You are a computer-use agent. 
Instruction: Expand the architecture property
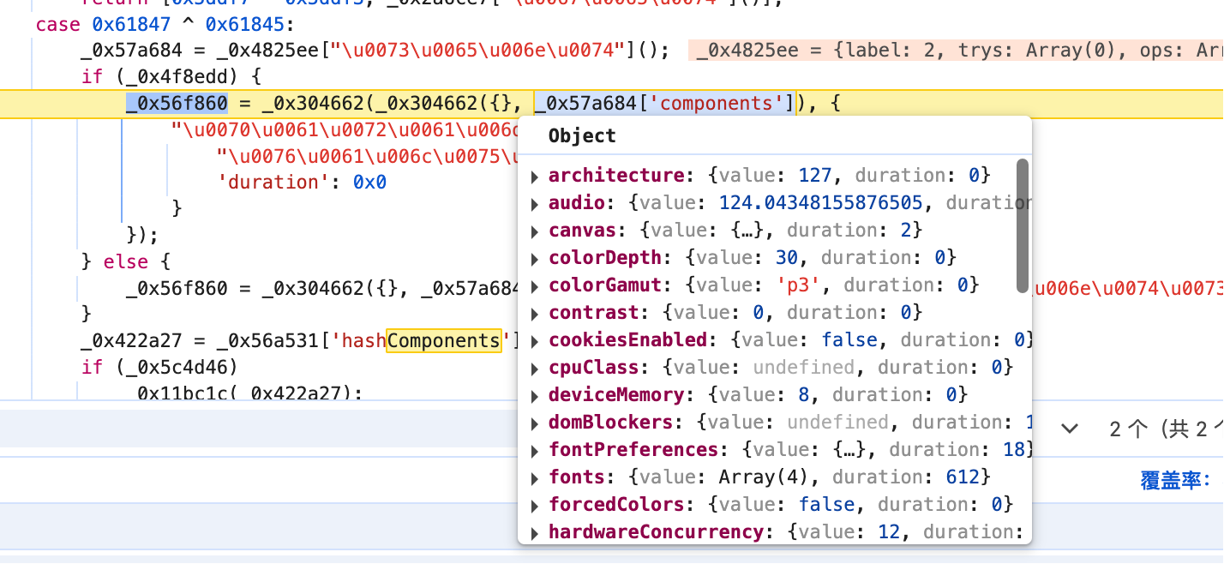click(535, 177)
